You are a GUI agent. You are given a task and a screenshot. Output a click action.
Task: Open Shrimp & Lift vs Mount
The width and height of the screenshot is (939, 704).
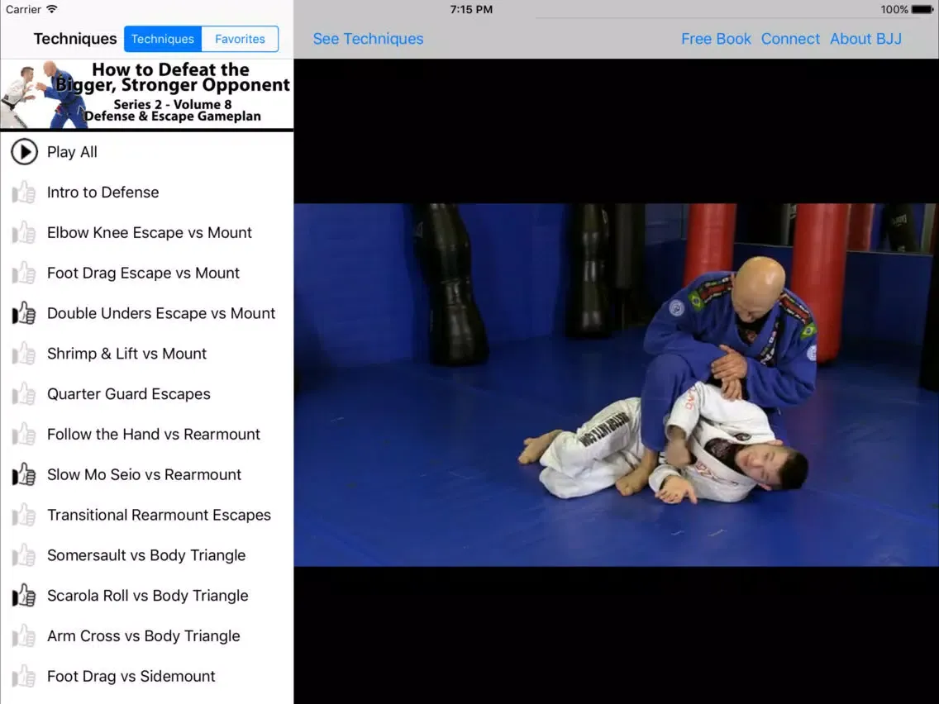point(126,353)
